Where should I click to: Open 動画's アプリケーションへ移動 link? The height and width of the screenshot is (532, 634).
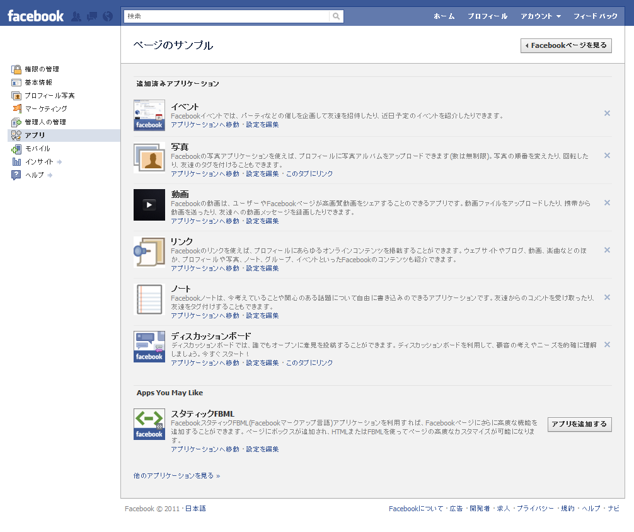pyautogui.click(x=205, y=221)
